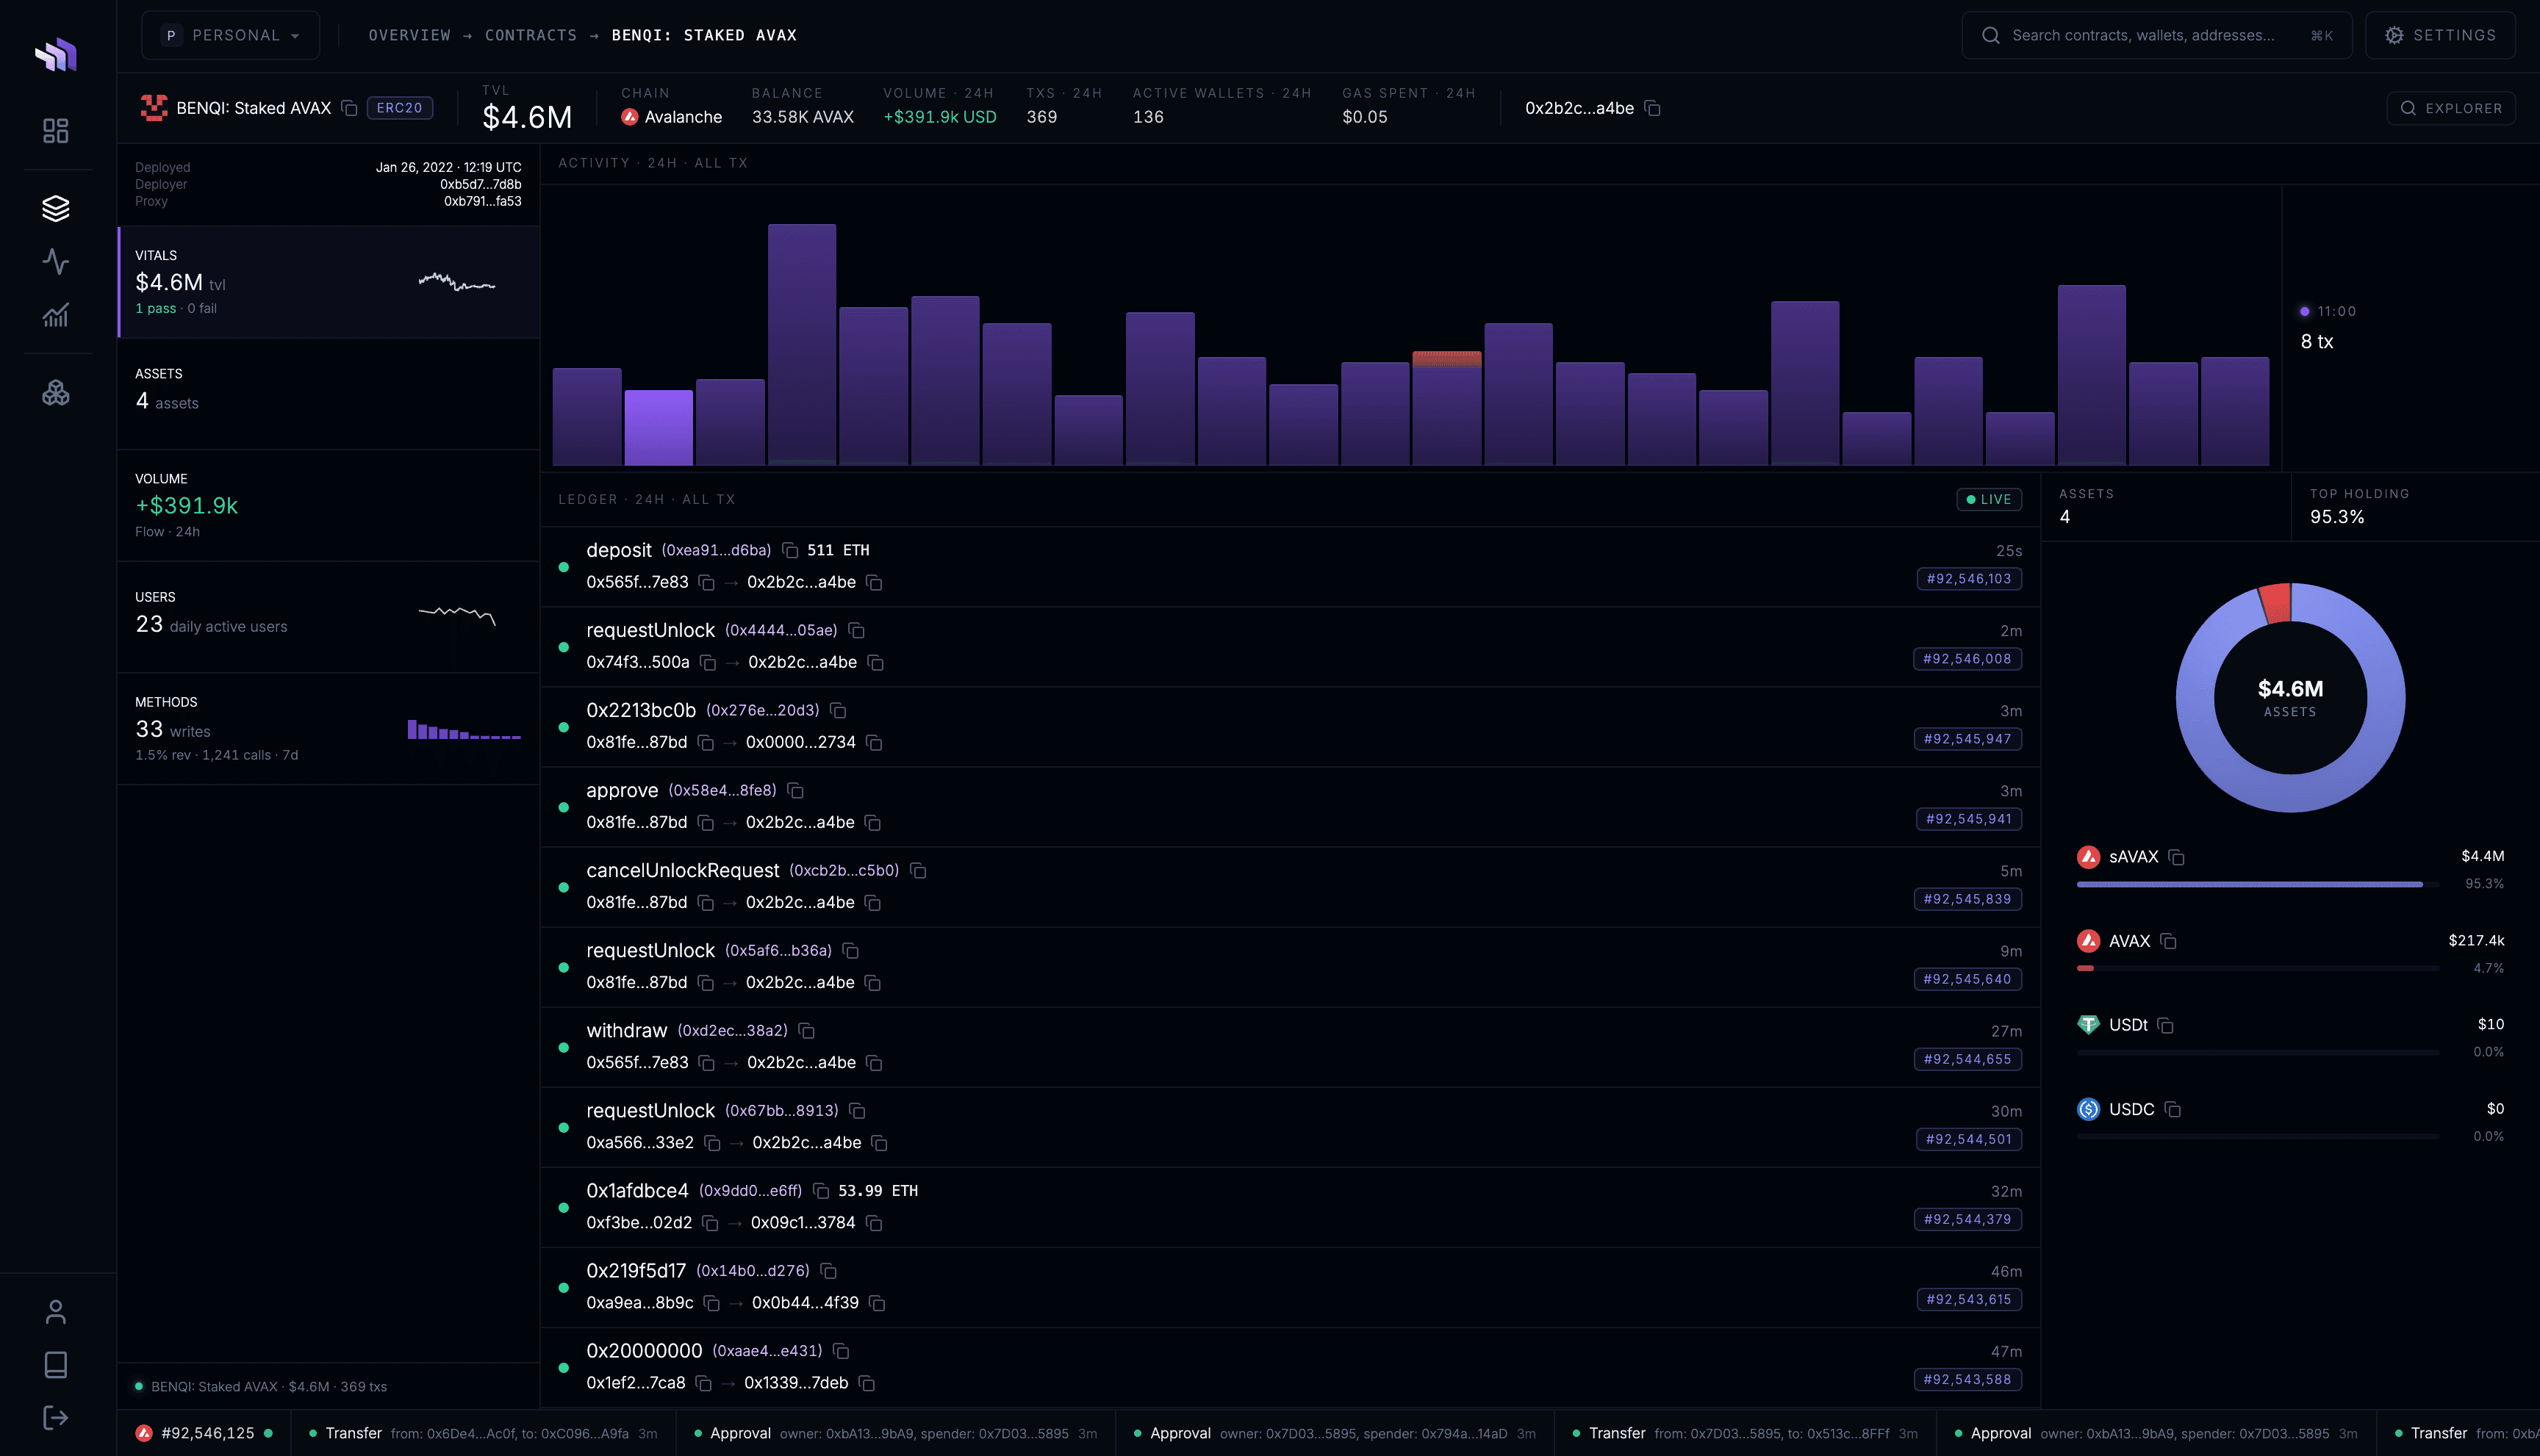This screenshot has width=2540, height=1456.
Task: Copy the deposit tx hash 0xea91...d6ba
Action: point(789,550)
